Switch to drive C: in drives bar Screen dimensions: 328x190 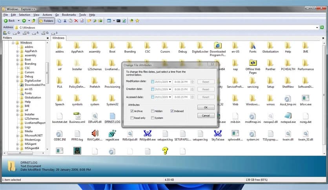(x=7, y=33)
